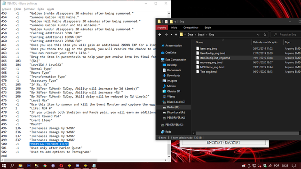This screenshot has width=301, height=169.
Task: Click chevron between Data and Local
Action: 196,35
